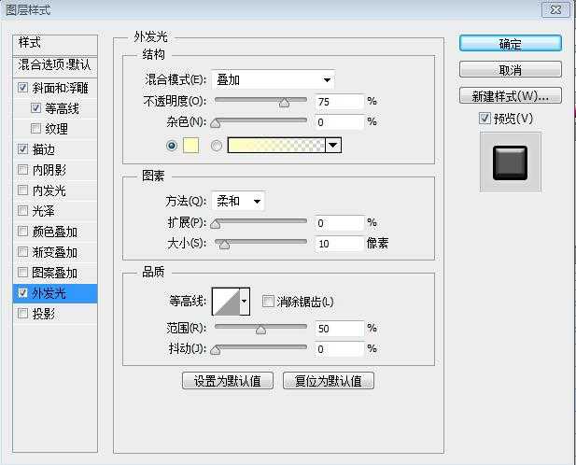This screenshot has height=465, width=576.
Task: Enable the 内发光 checkbox
Action: 22,190
